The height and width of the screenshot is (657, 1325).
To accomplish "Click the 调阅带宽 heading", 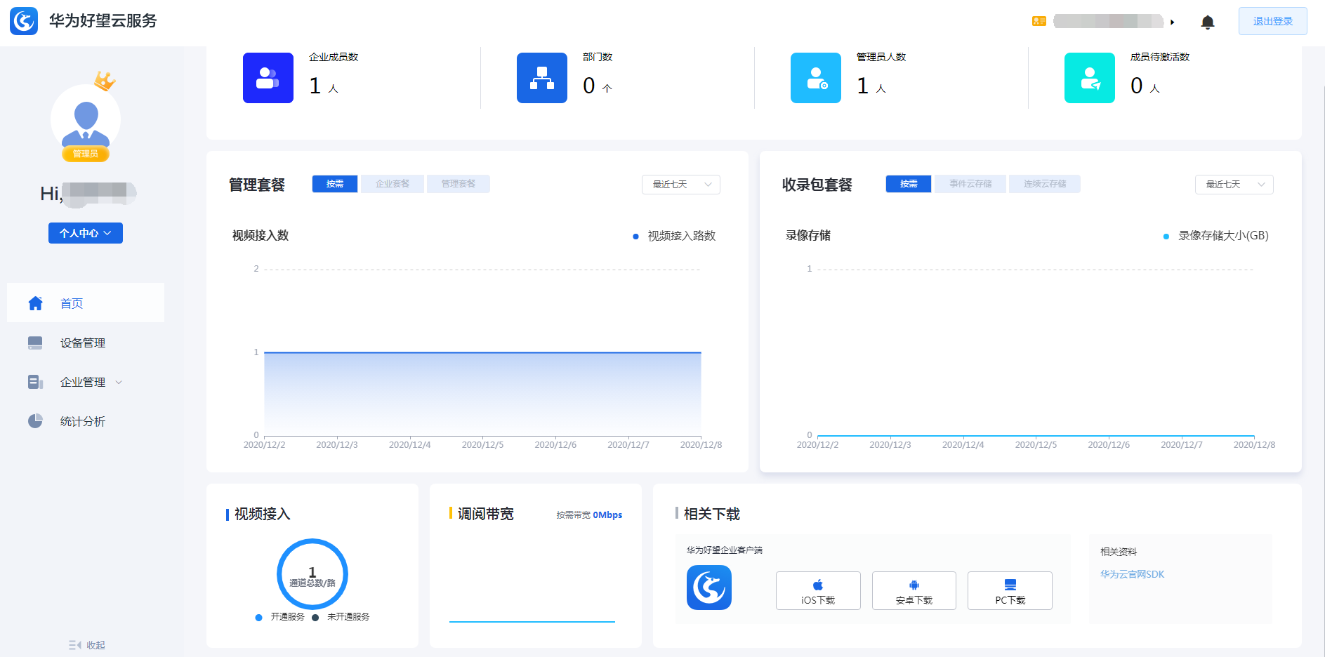I will 486,515.
